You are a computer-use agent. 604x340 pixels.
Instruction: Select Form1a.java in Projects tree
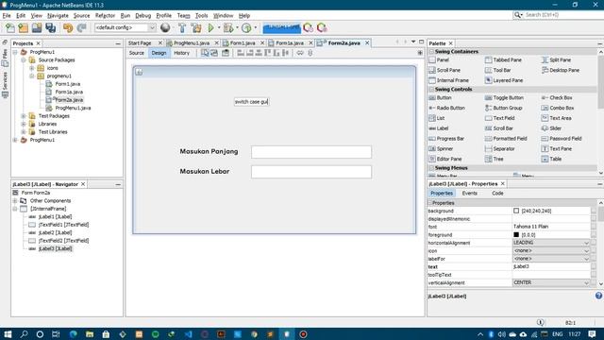tap(69, 93)
